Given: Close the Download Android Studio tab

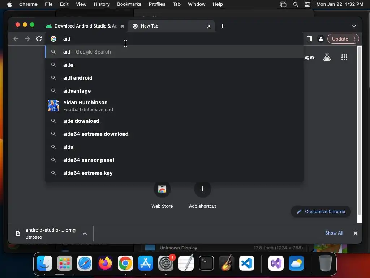Looking at the screenshot, I should click(x=122, y=26).
